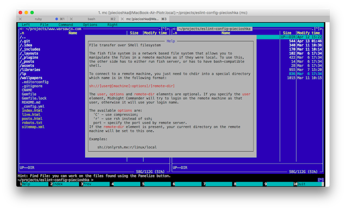Click the red close window button
This screenshot has height=210, width=346.
[19, 11]
